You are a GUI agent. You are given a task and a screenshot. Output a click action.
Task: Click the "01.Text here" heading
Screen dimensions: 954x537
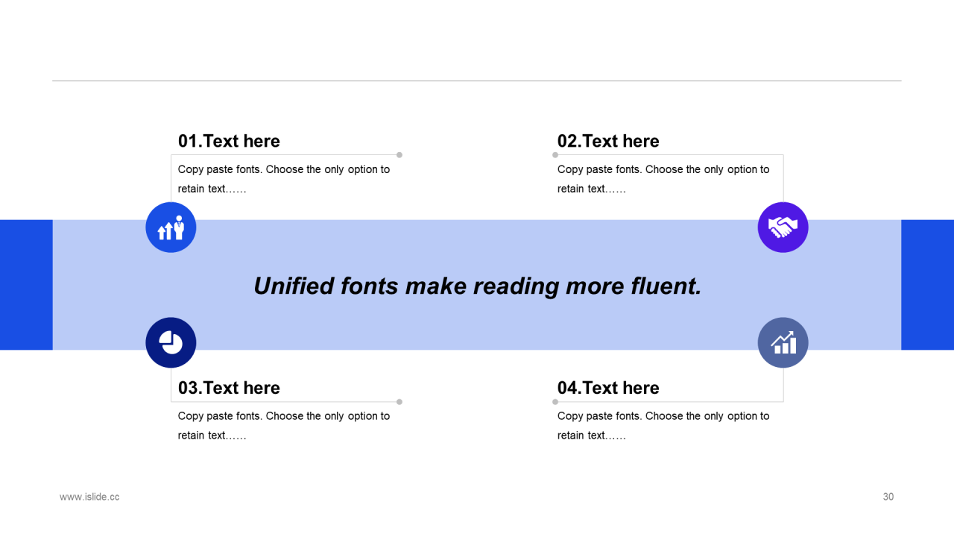pyautogui.click(x=229, y=141)
